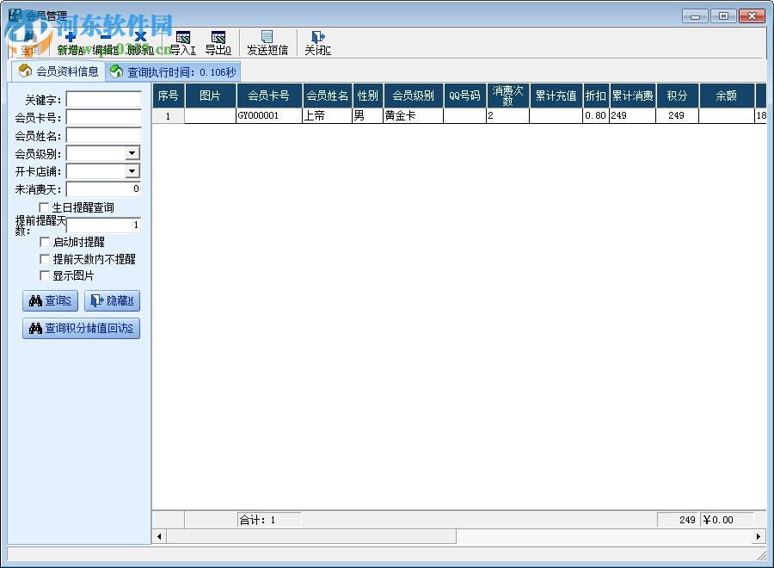
Task: Click the 查询积分储值回访 button
Action: click(x=82, y=329)
